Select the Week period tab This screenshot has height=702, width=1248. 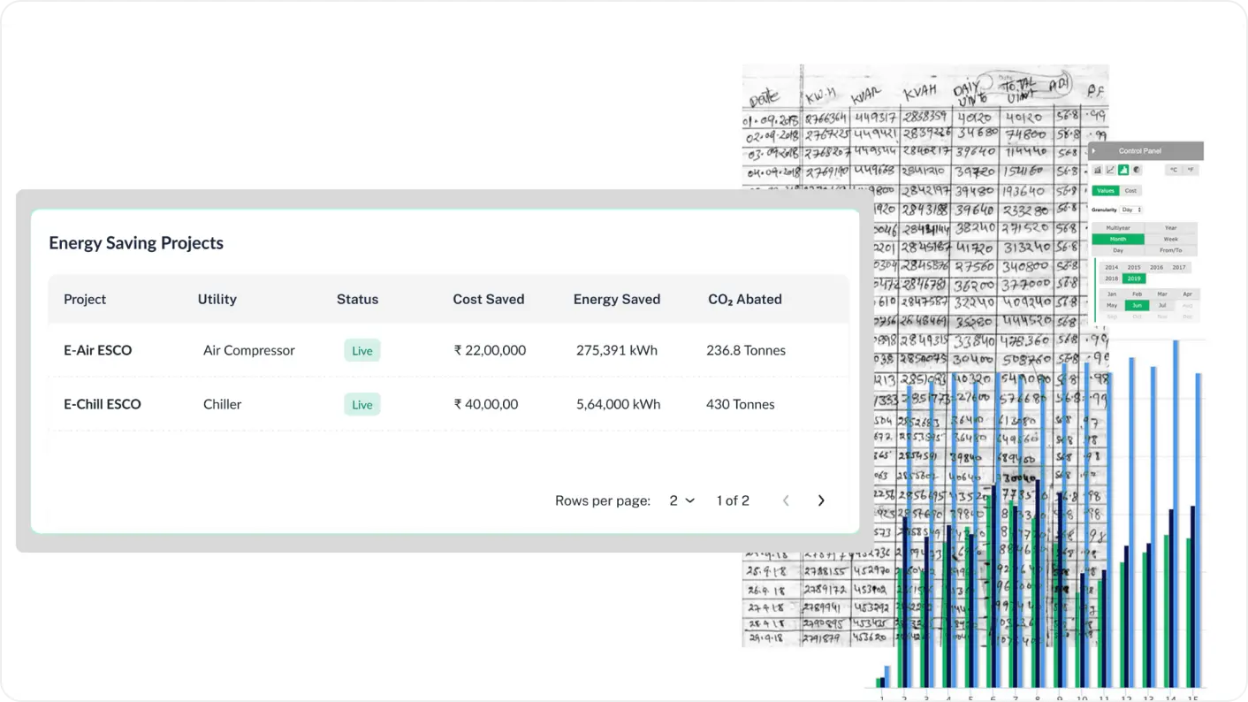pyautogui.click(x=1170, y=240)
